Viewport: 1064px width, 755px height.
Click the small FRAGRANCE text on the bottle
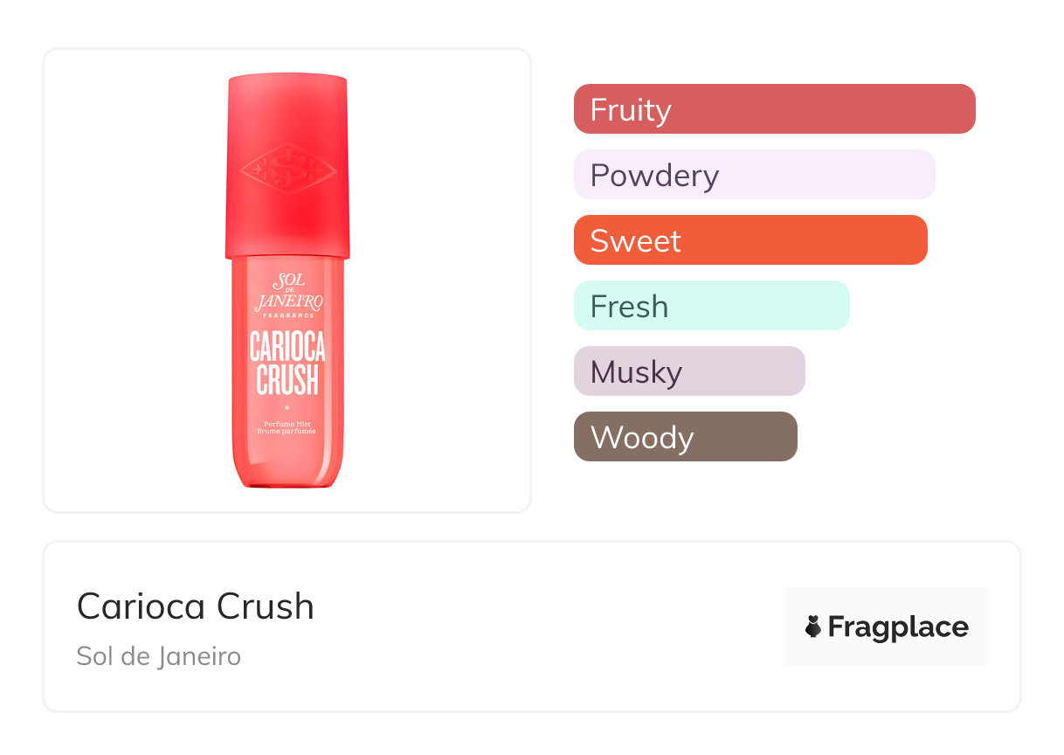[287, 315]
